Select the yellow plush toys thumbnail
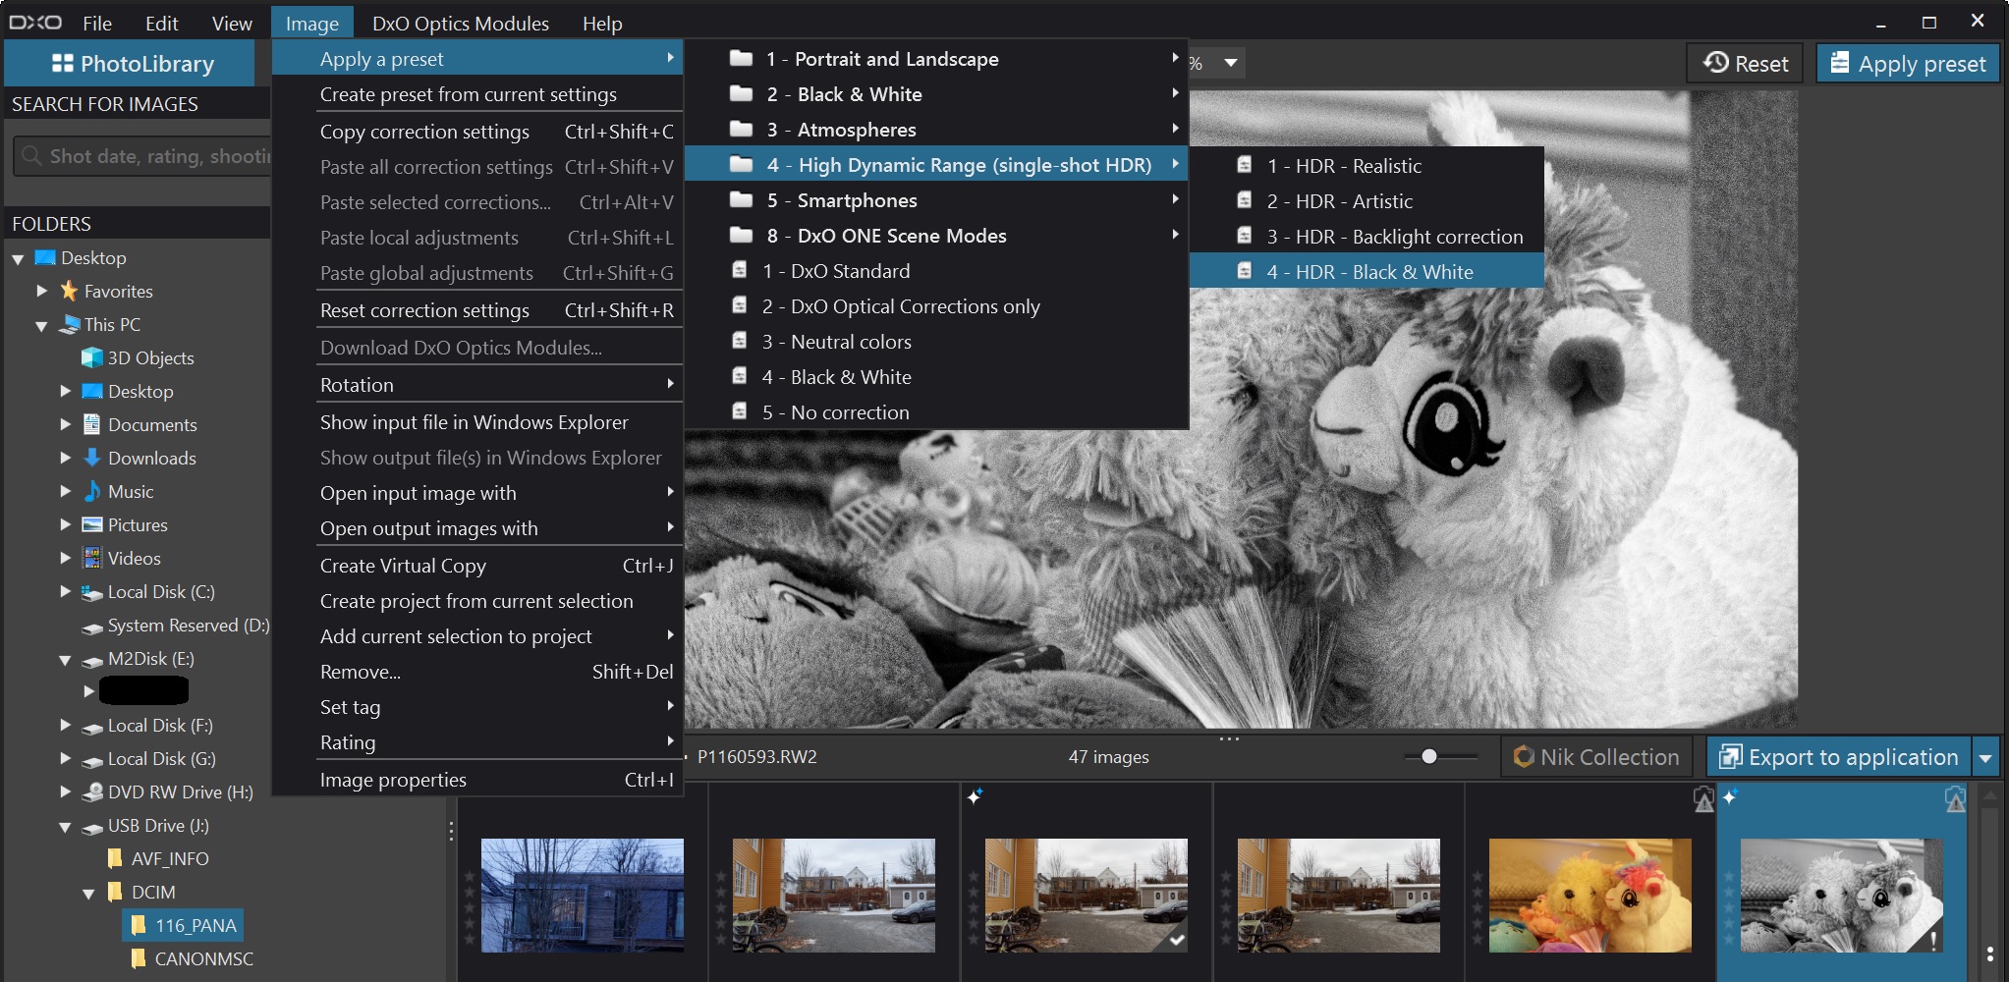This screenshot has height=982, width=2009. pos(1589,895)
